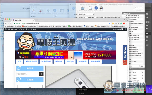Open the Format dropdown in editor toolbar
The width and height of the screenshot is (152, 95).
pos(139,8)
